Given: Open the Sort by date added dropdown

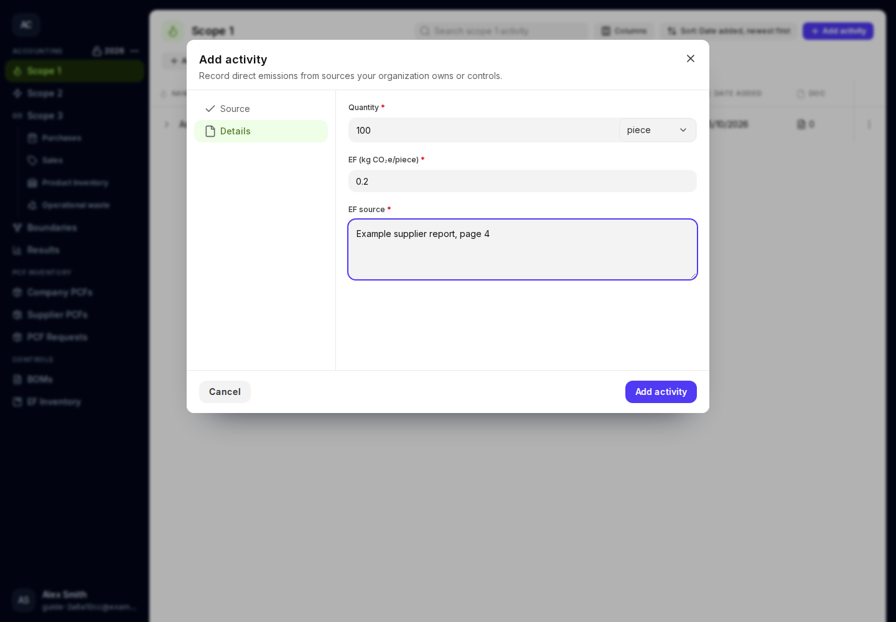Looking at the screenshot, I should [x=728, y=31].
